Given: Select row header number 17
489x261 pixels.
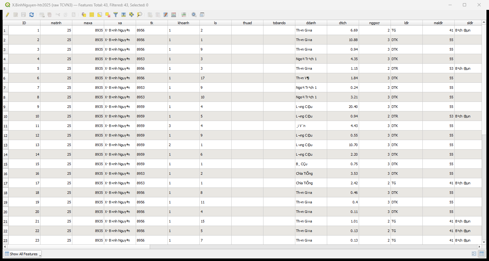Looking at the screenshot, I should (5, 183).
